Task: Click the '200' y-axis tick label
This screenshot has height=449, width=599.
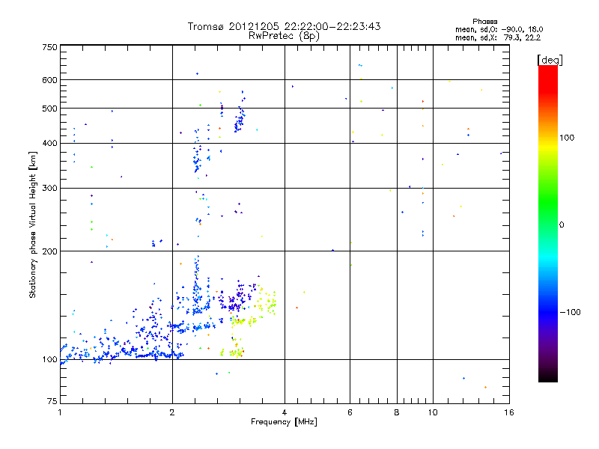Action: coord(49,251)
